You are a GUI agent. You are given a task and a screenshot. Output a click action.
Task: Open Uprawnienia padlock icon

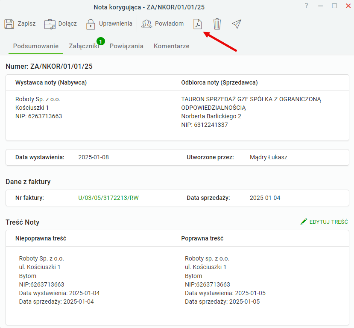[x=91, y=24]
